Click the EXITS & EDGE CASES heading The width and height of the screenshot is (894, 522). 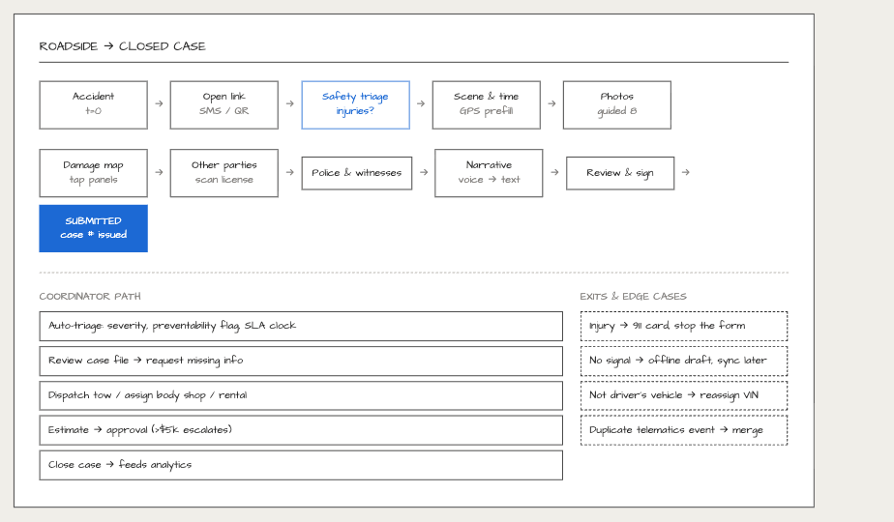coord(633,297)
